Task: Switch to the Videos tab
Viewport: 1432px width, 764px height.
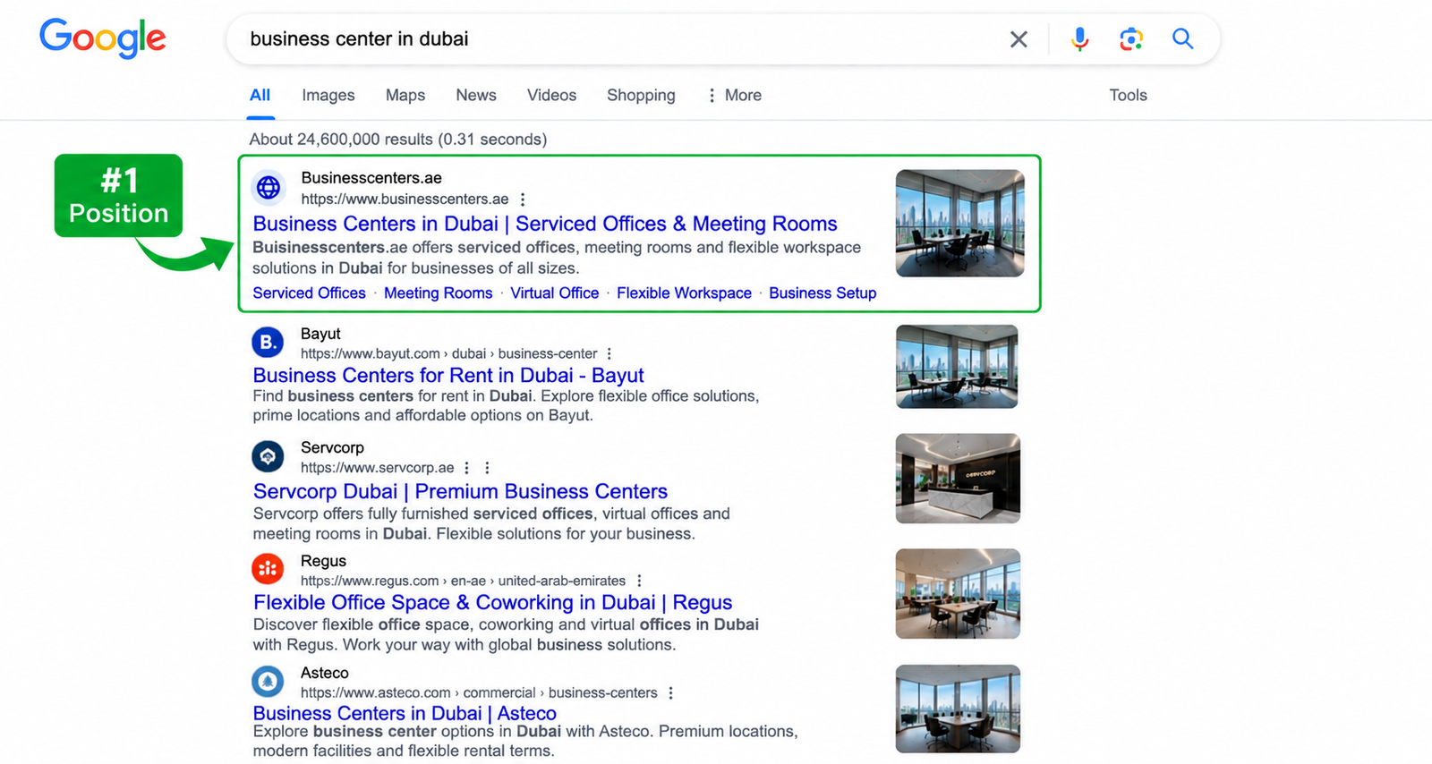Action: pos(551,95)
